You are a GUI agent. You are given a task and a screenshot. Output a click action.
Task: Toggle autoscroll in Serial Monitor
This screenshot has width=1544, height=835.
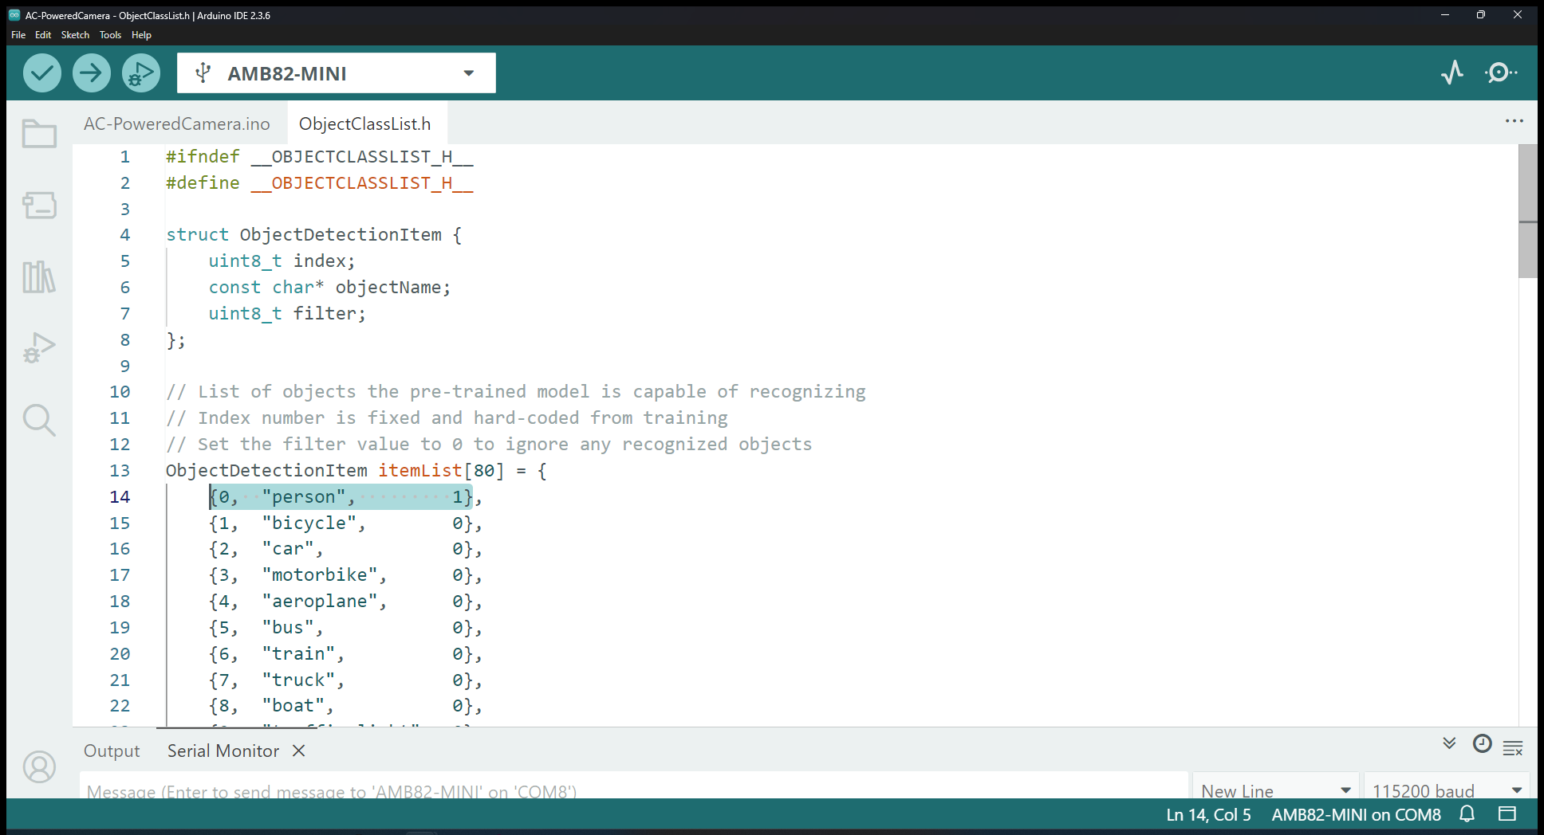tap(1449, 743)
